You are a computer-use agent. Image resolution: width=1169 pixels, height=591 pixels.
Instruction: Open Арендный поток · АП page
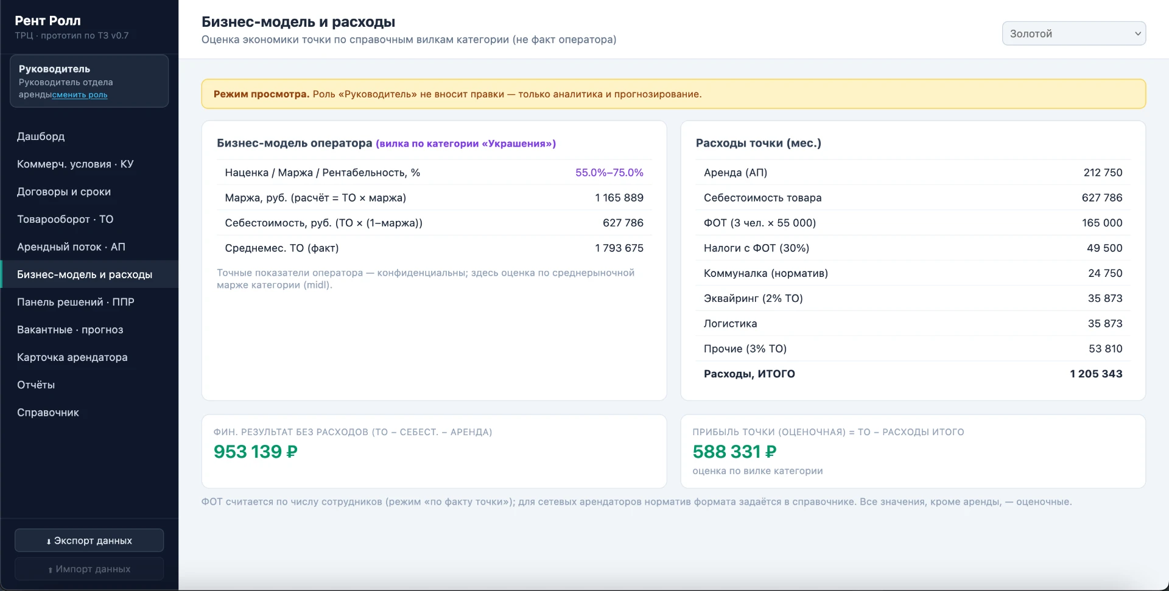coord(89,247)
